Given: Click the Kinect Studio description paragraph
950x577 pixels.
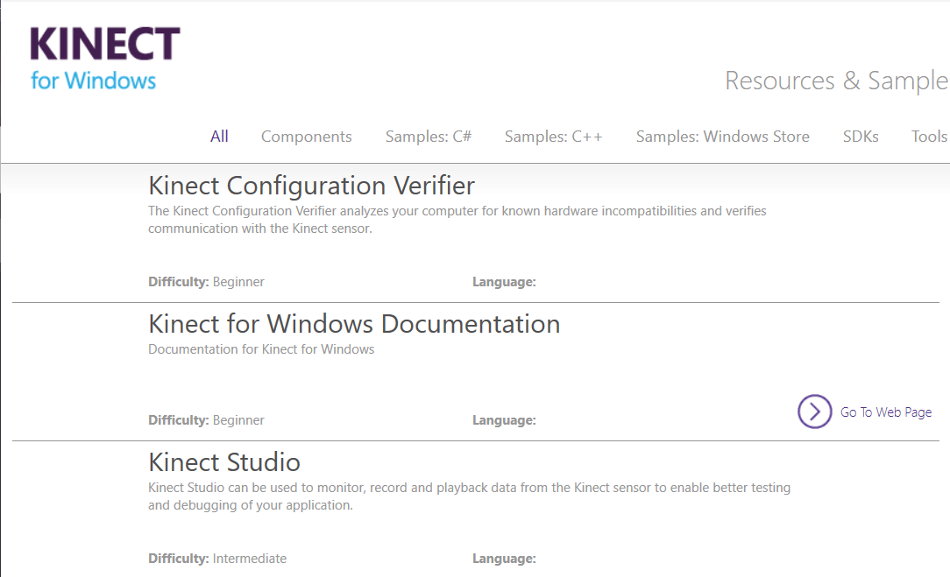Looking at the screenshot, I should pyautogui.click(x=469, y=496).
